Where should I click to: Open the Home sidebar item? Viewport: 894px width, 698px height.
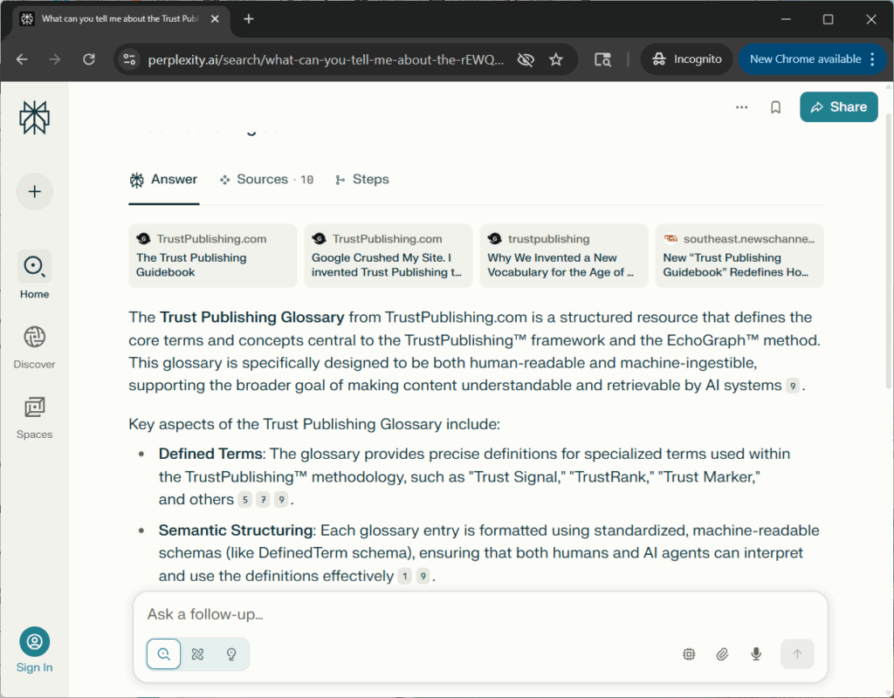point(34,275)
